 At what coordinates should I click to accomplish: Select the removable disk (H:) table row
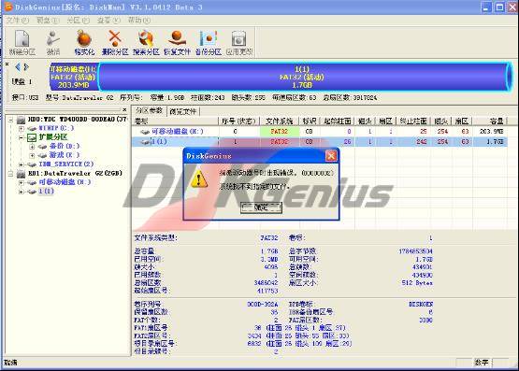(320, 131)
